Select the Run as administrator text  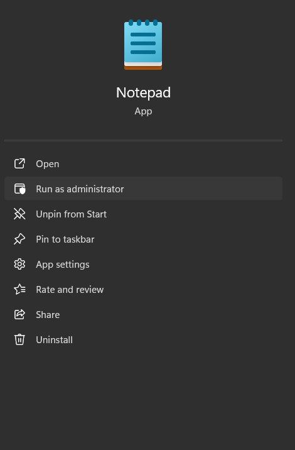pyautogui.click(x=80, y=189)
